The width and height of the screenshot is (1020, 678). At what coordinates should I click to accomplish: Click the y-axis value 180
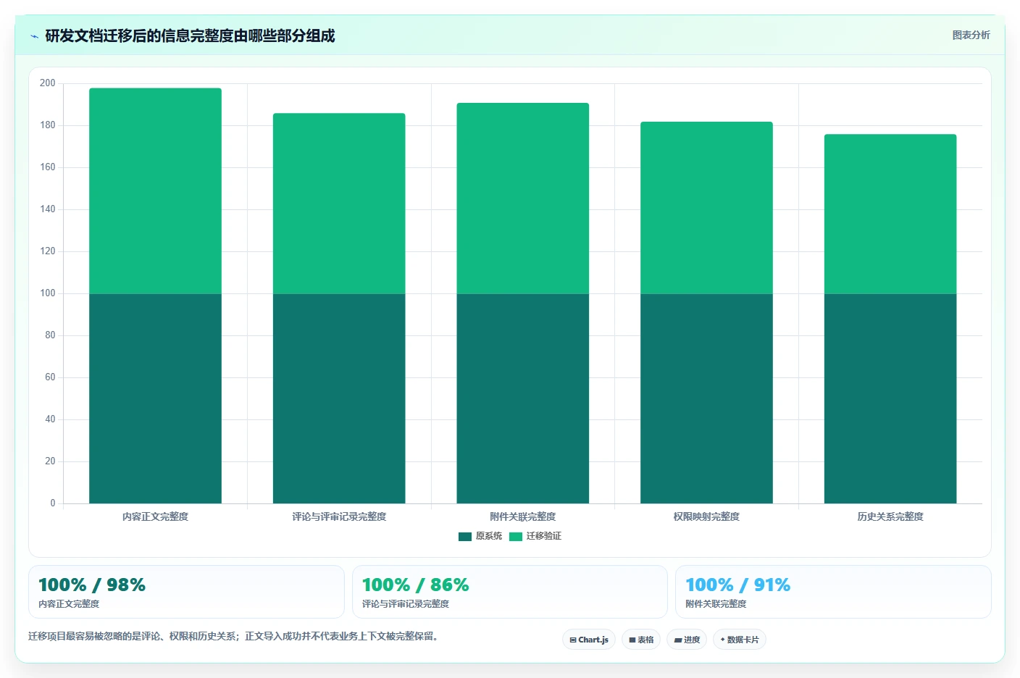[48, 125]
